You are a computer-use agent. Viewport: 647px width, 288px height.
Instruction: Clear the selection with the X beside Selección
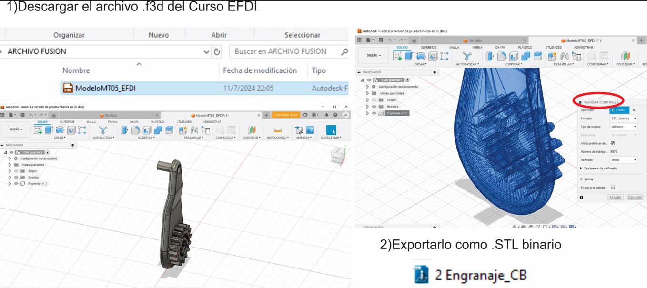[634, 110]
